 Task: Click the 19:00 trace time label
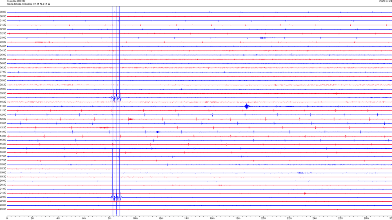(x=3, y=173)
